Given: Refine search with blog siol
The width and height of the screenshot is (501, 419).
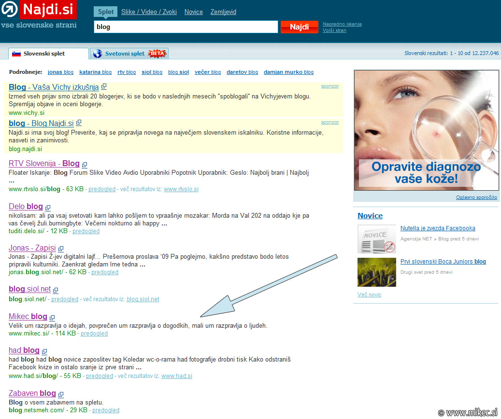Looking at the screenshot, I should click(x=179, y=72).
